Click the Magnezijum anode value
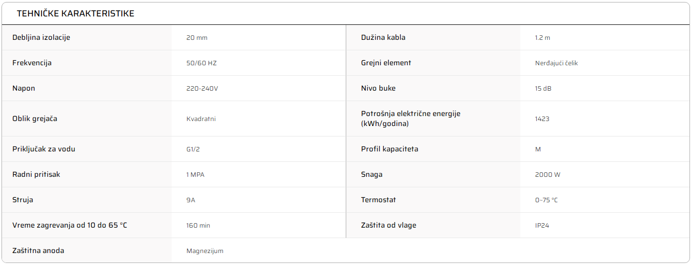Image resolution: width=692 pixels, height=265 pixels. click(x=205, y=251)
